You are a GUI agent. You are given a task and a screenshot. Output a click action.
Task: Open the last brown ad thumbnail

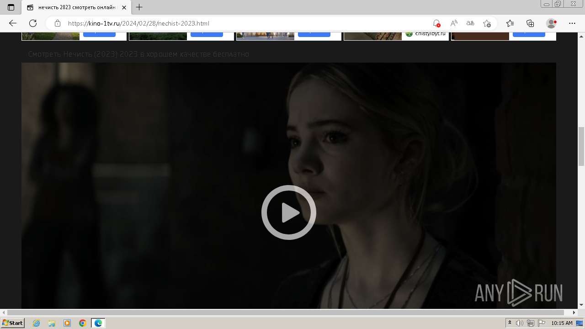[480, 36]
